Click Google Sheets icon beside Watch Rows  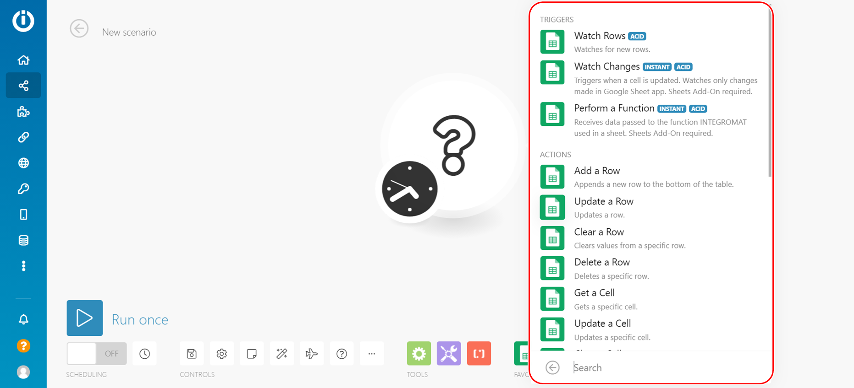(552, 42)
